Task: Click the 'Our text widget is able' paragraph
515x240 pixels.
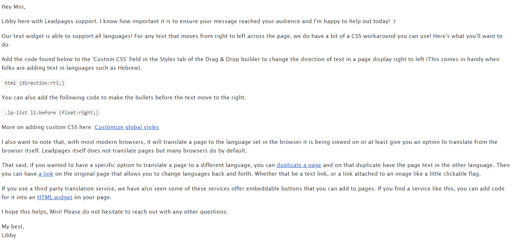Action: (251, 40)
